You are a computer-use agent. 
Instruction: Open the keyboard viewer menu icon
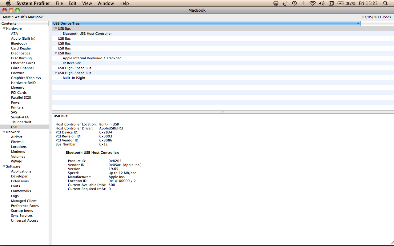click(x=331, y=3)
